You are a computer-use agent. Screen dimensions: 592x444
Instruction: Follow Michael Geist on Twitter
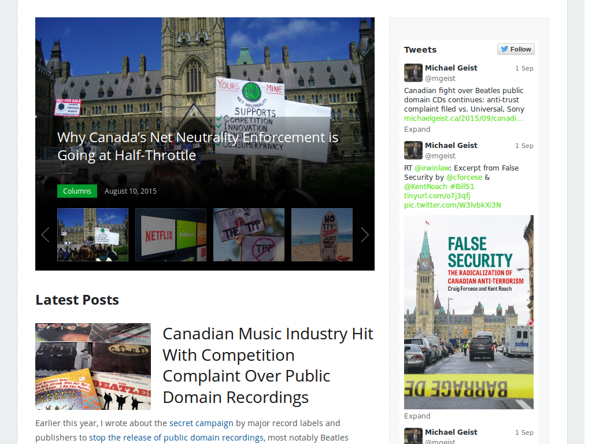click(516, 50)
